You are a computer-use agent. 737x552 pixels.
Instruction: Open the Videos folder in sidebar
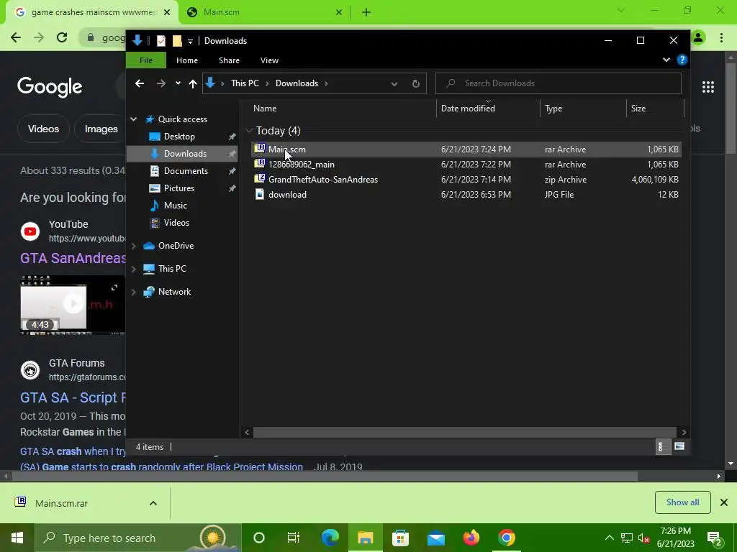176,223
